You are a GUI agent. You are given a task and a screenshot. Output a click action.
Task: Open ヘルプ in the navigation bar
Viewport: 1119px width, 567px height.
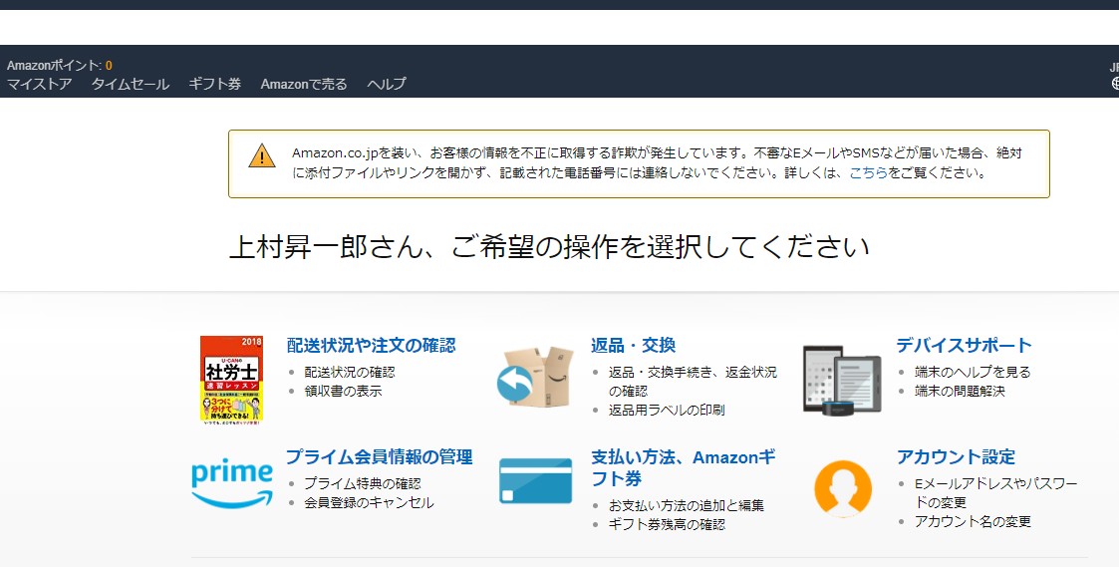(x=387, y=84)
